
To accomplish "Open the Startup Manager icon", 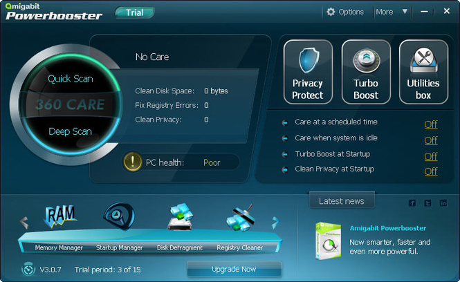I will click(119, 216).
